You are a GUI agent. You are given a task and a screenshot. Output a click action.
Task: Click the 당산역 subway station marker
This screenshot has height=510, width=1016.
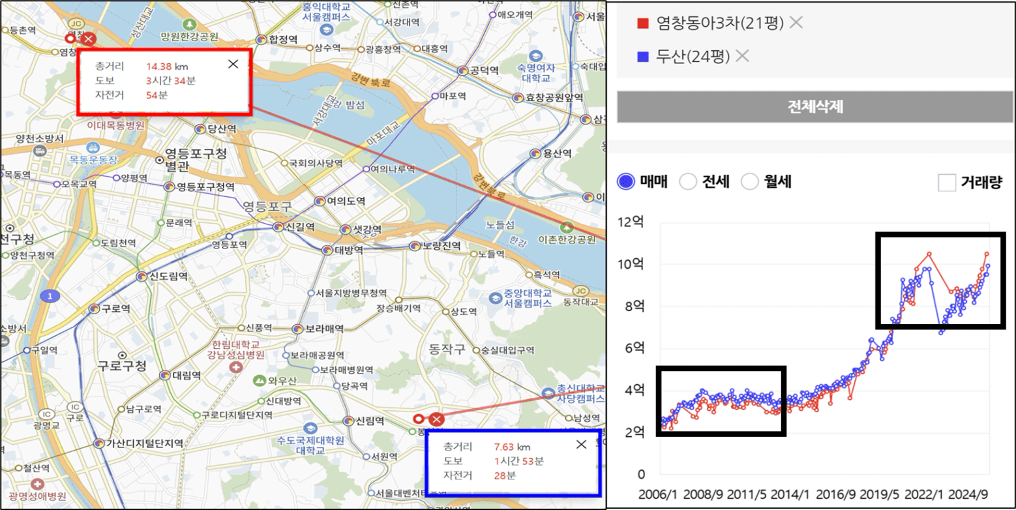(x=200, y=129)
